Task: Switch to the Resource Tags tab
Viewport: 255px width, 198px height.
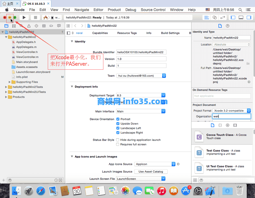Action: click(x=127, y=33)
